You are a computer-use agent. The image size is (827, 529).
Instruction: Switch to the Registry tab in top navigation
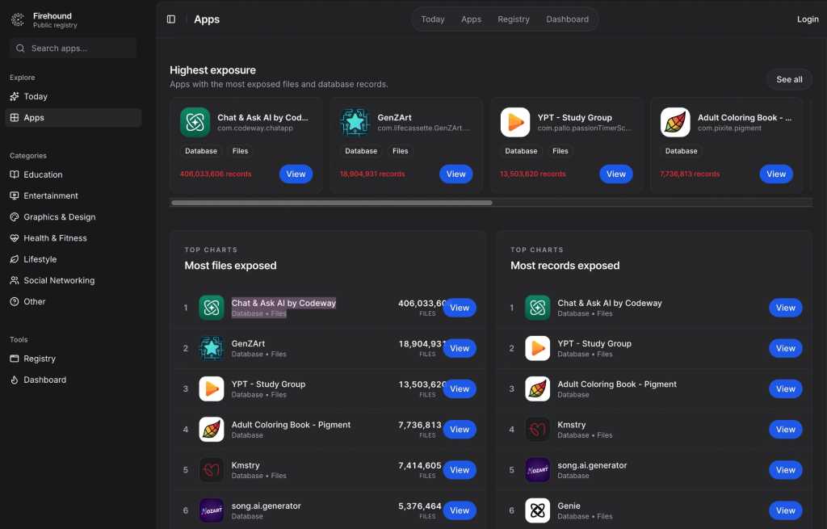click(514, 19)
